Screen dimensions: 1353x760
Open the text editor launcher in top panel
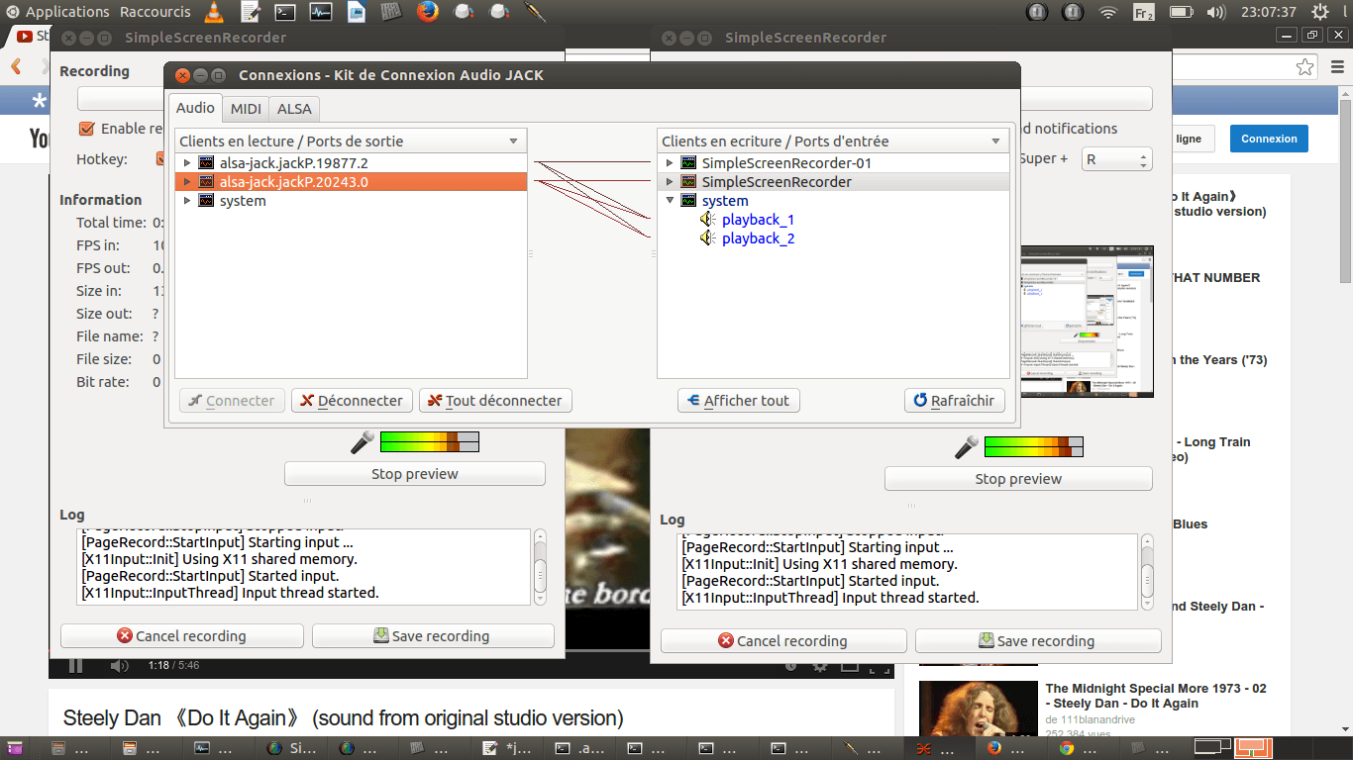tap(251, 12)
